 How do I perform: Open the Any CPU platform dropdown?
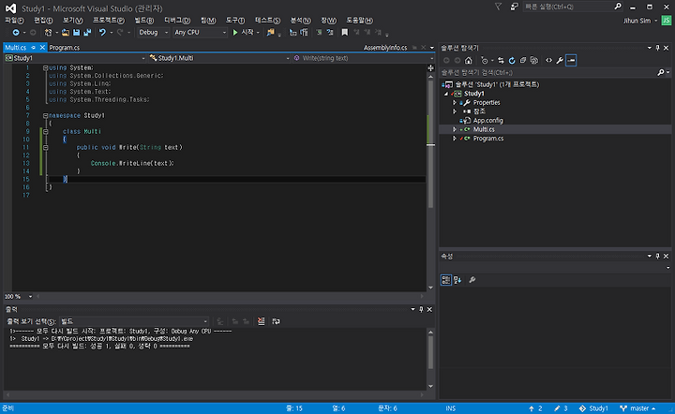pyautogui.click(x=201, y=32)
